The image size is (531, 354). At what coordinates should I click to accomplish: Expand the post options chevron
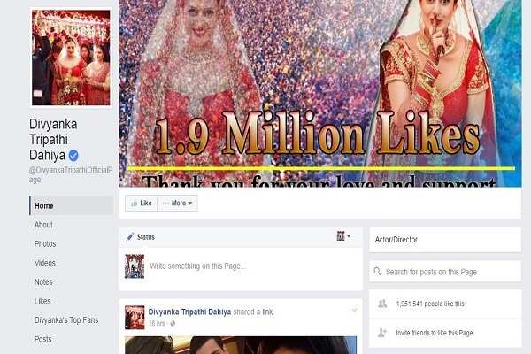click(354, 311)
